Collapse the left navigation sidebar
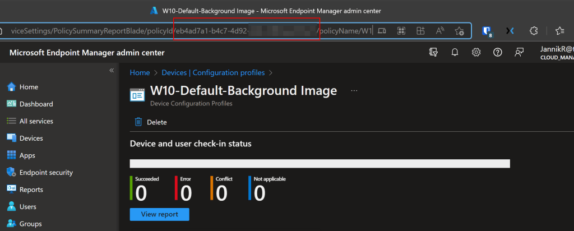The width and height of the screenshot is (574, 231). coord(112,71)
